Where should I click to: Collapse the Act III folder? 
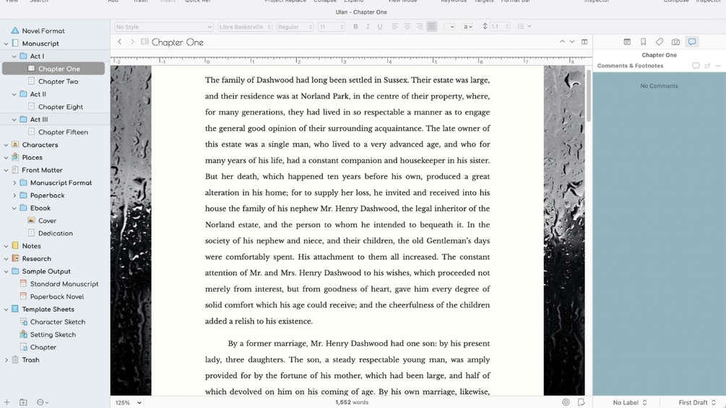coord(14,119)
